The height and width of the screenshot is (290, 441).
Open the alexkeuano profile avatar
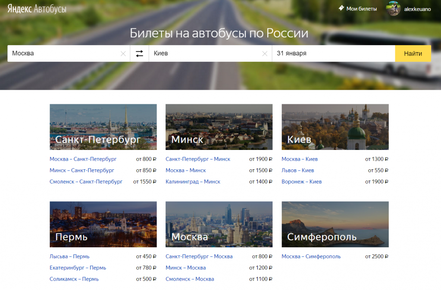(394, 9)
